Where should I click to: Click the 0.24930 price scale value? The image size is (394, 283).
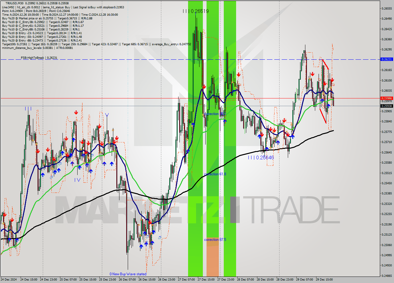[387, 265]
